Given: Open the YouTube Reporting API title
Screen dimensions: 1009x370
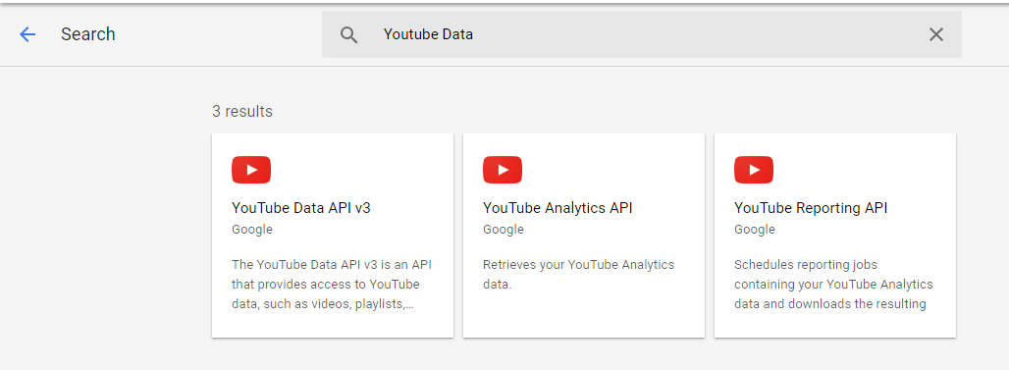Looking at the screenshot, I should (x=811, y=208).
